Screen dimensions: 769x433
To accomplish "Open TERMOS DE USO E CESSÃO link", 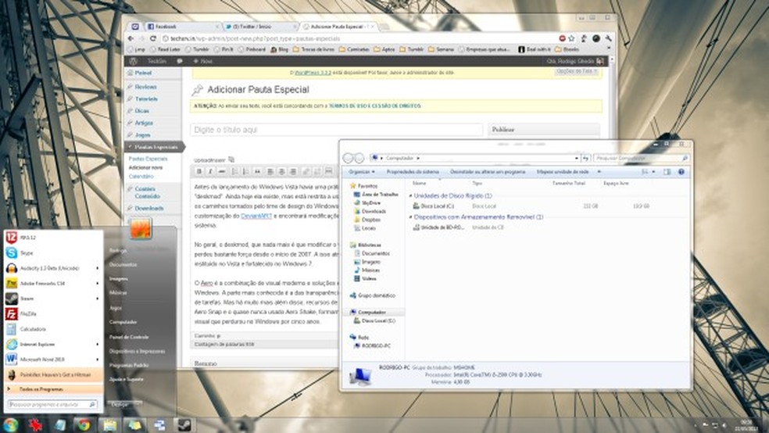I will pyautogui.click(x=374, y=106).
